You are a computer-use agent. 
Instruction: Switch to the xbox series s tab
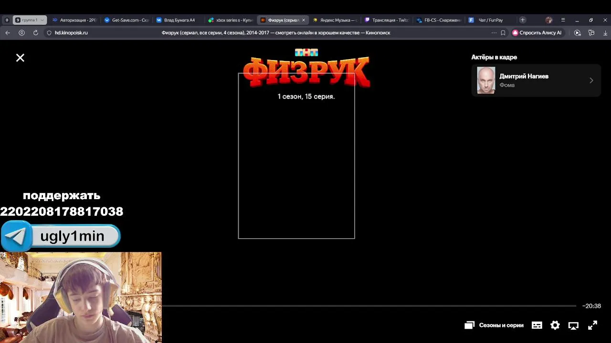coord(230,20)
